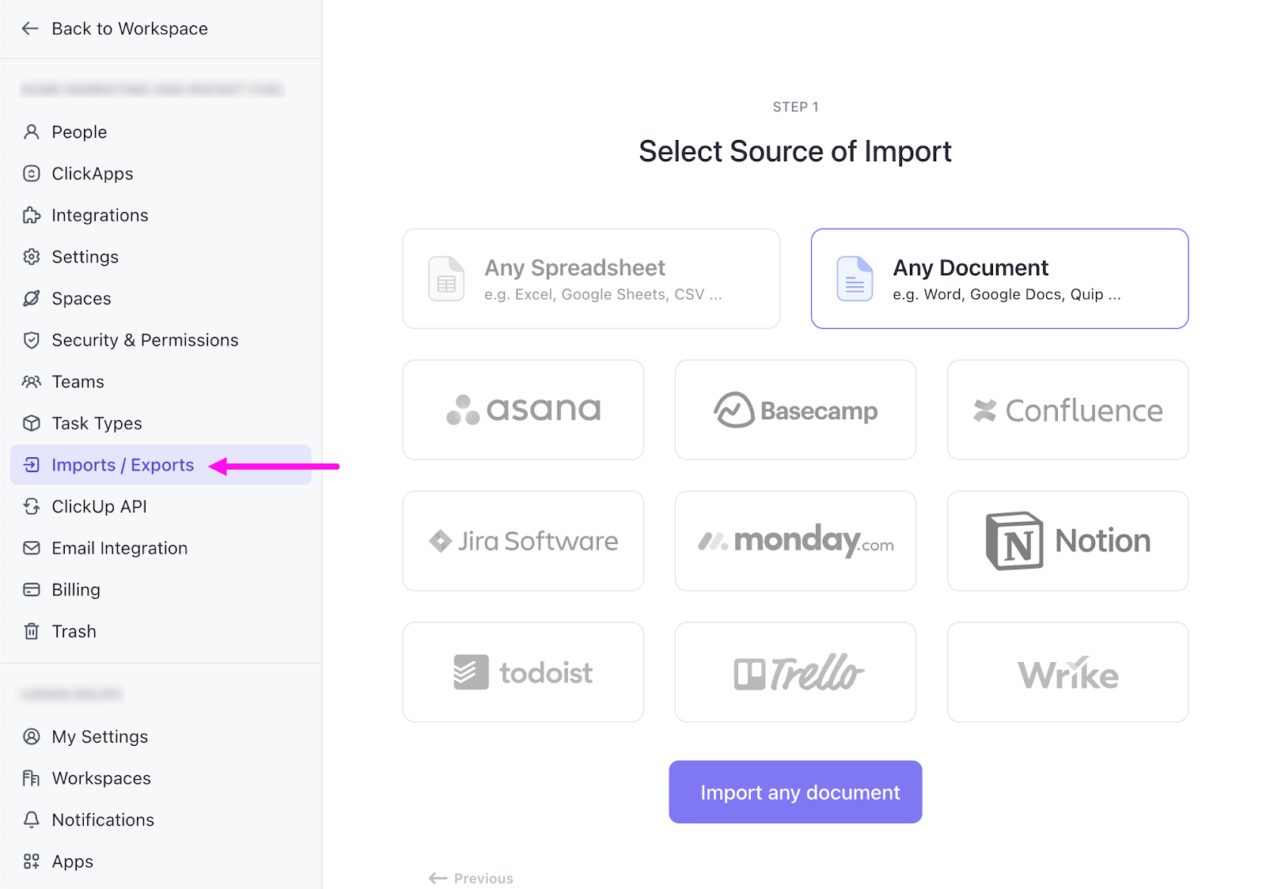Click the Back to Workspace arrow
The image size is (1266, 889).
point(30,29)
